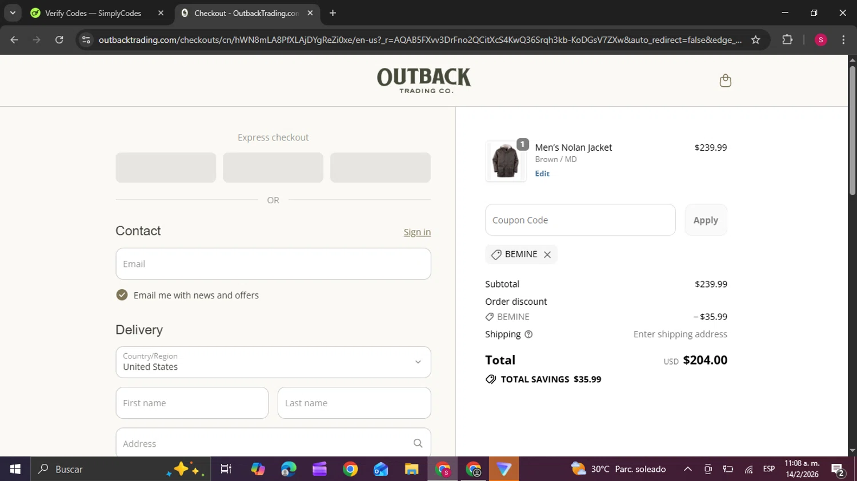Open Outlook from the taskbar

pos(381,469)
